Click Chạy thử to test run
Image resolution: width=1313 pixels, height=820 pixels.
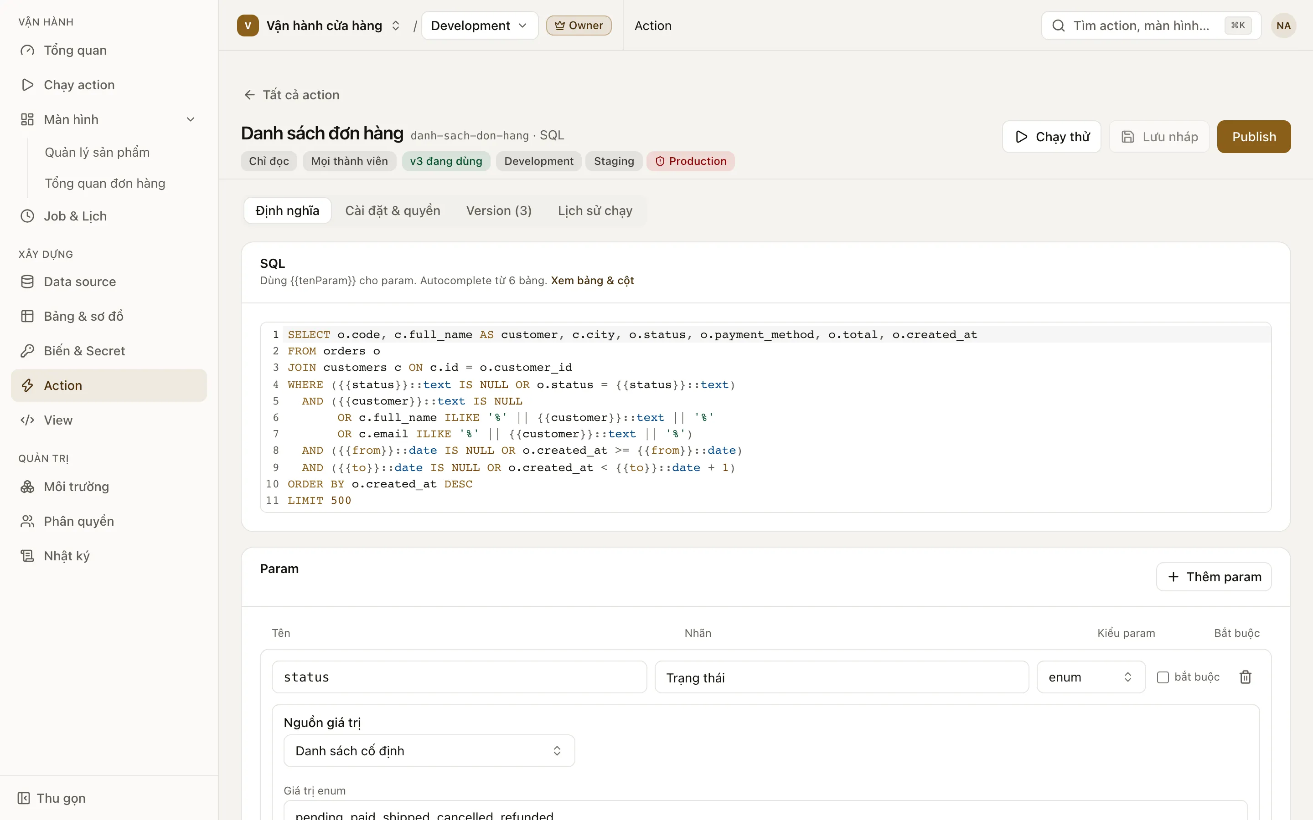(1051, 137)
